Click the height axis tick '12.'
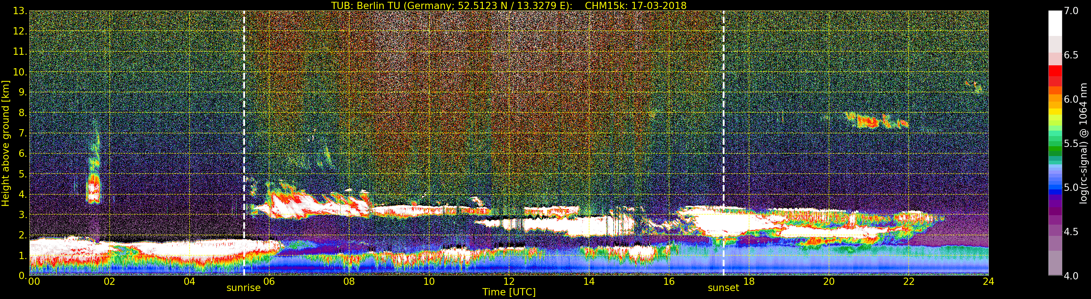 pyautogui.click(x=20, y=31)
